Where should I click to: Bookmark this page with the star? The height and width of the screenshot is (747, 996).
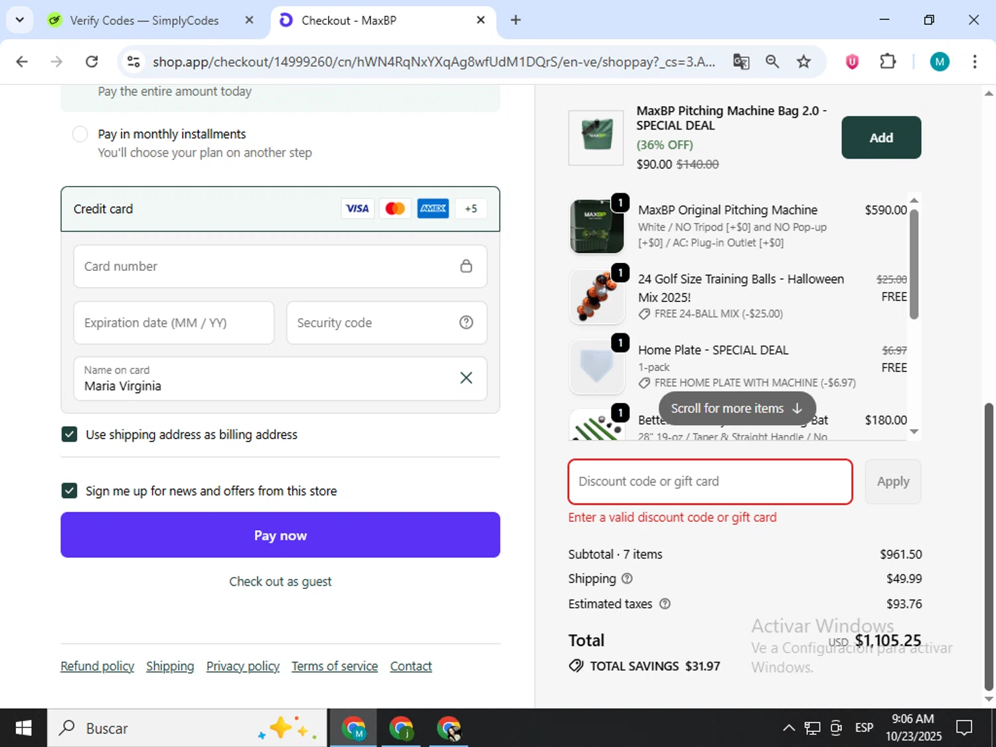[803, 62]
